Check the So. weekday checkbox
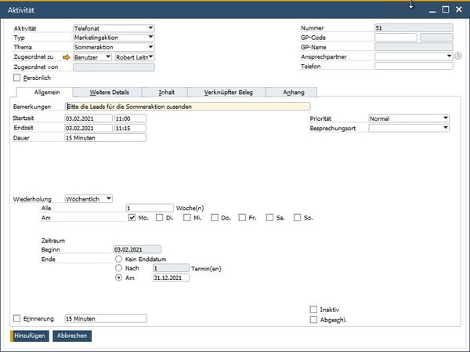Screen dimensions: 470x352 point(298,218)
